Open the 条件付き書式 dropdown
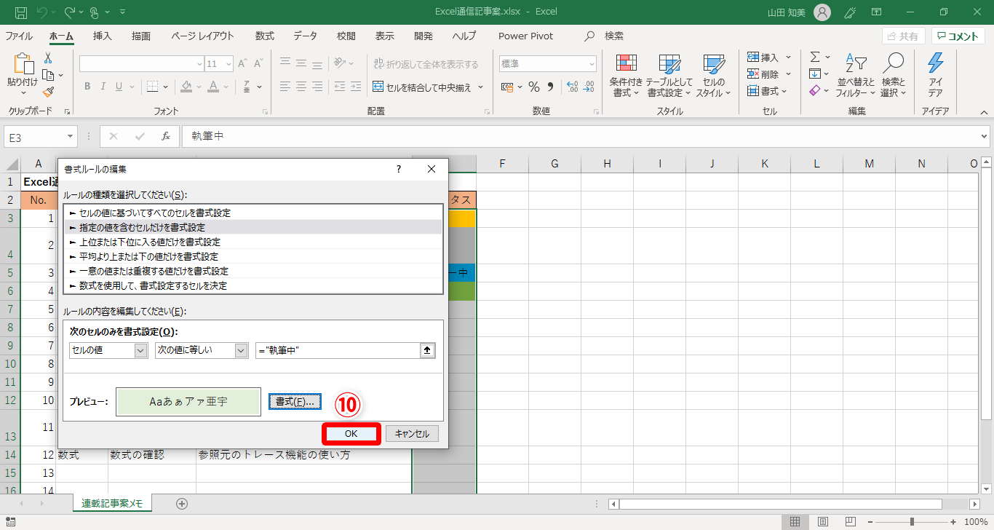994x530 pixels. point(626,75)
